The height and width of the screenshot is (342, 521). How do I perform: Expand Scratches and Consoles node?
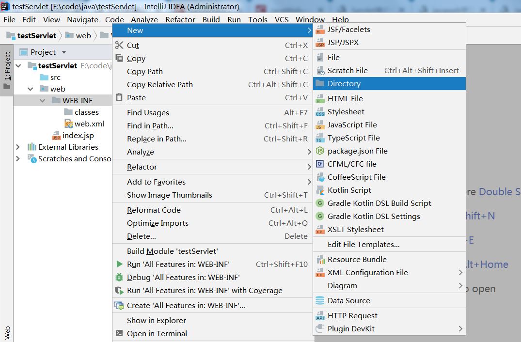click(x=18, y=158)
